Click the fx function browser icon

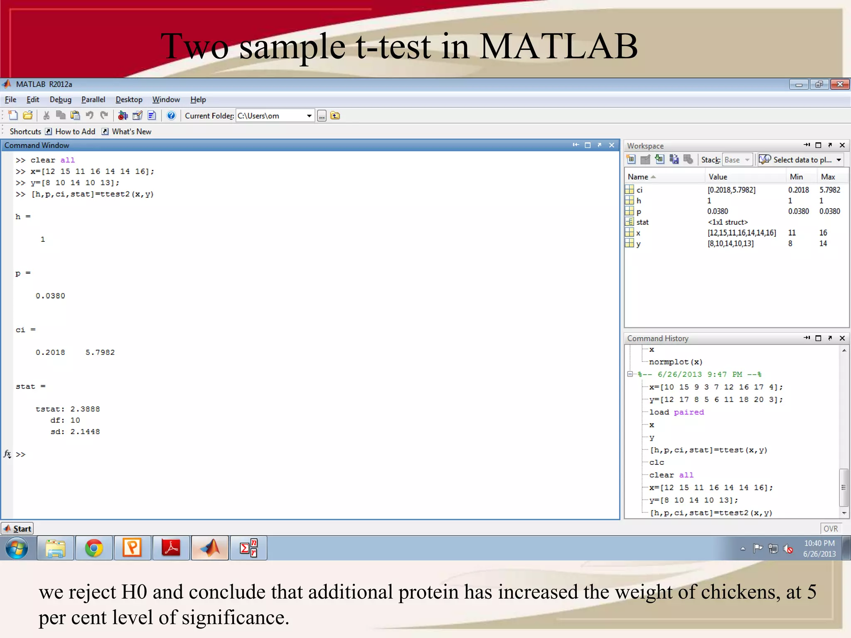coord(7,454)
